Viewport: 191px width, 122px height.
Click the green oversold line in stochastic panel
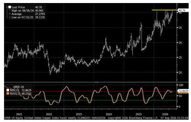(x=90, y=100)
